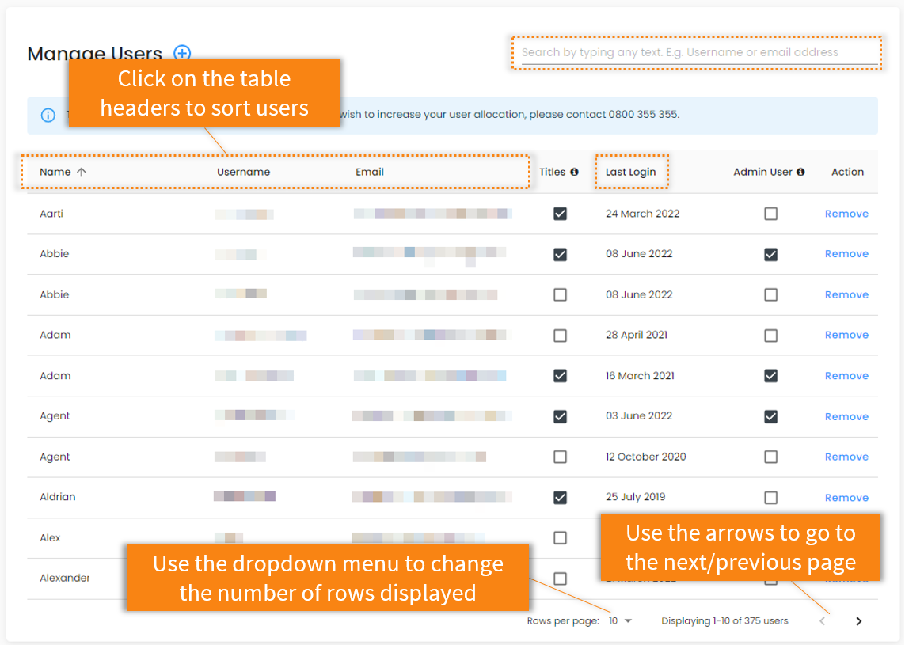The height and width of the screenshot is (645, 905).
Task: Tick the Titles checkbox for Alexander
Action: point(560,579)
